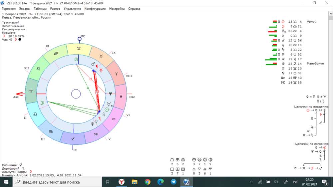Click the Цепочки по изгнанию heading

(x=312, y=144)
